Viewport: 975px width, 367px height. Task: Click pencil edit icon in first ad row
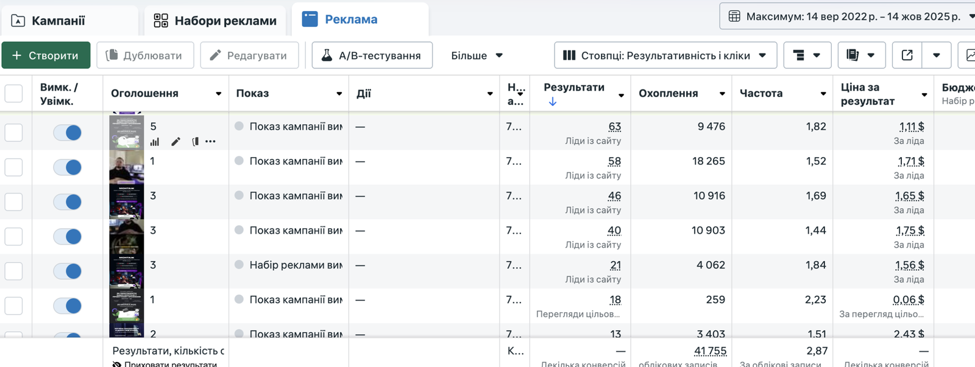point(175,142)
